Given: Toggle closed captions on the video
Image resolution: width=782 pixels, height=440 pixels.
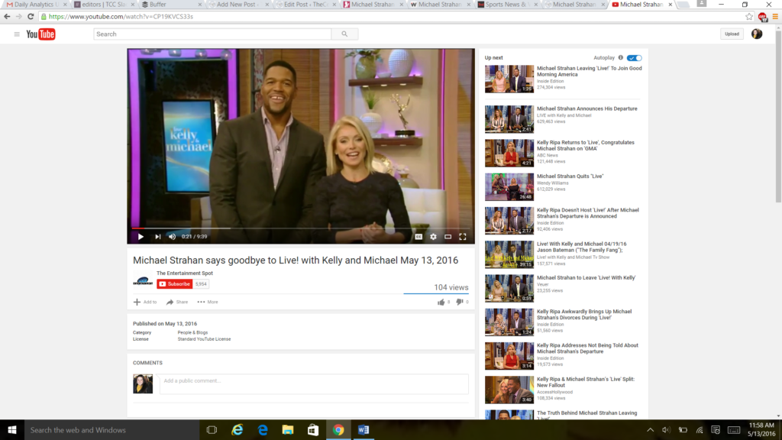Looking at the screenshot, I should pos(418,237).
